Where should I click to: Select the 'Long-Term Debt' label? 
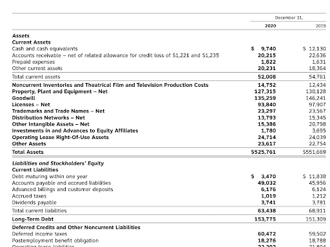tap(33, 219)
